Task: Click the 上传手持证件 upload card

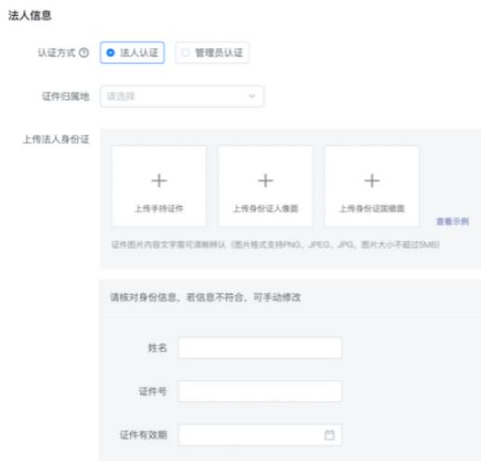Action: 159,186
